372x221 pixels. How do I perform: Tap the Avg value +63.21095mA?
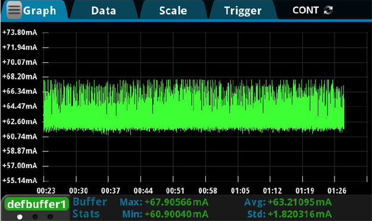tap(299, 202)
